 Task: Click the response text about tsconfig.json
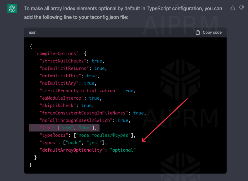(x=123, y=13)
